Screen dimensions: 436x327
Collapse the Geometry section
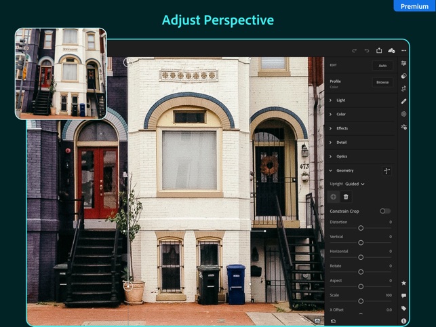tap(344, 170)
